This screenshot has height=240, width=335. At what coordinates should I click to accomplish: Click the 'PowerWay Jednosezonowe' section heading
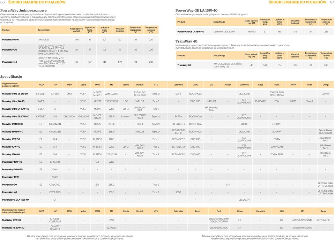(23, 10)
